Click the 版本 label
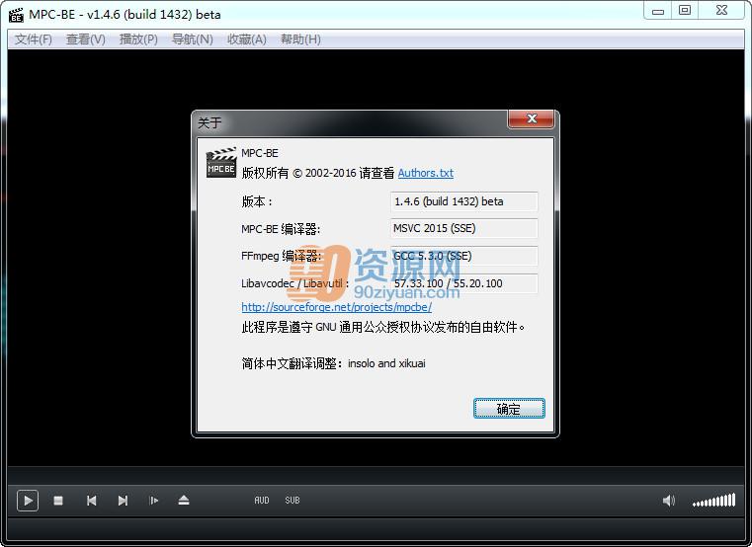 (257, 201)
